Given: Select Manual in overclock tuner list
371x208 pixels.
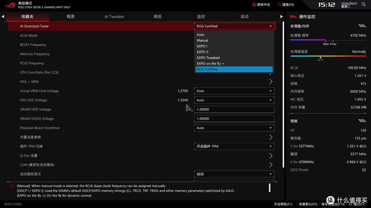Looking at the screenshot, I should point(234,40).
